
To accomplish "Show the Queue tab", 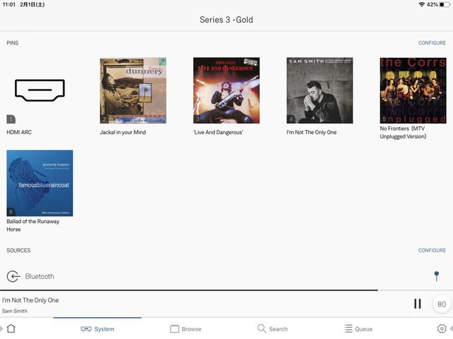I will tap(358, 328).
